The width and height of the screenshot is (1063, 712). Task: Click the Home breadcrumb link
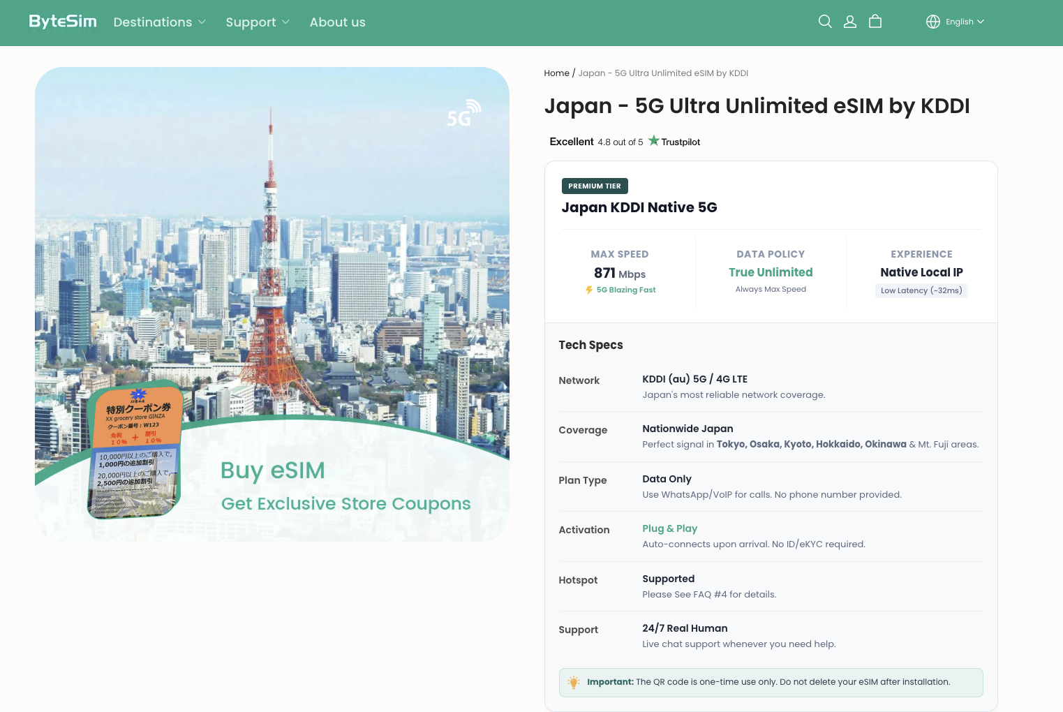[557, 73]
